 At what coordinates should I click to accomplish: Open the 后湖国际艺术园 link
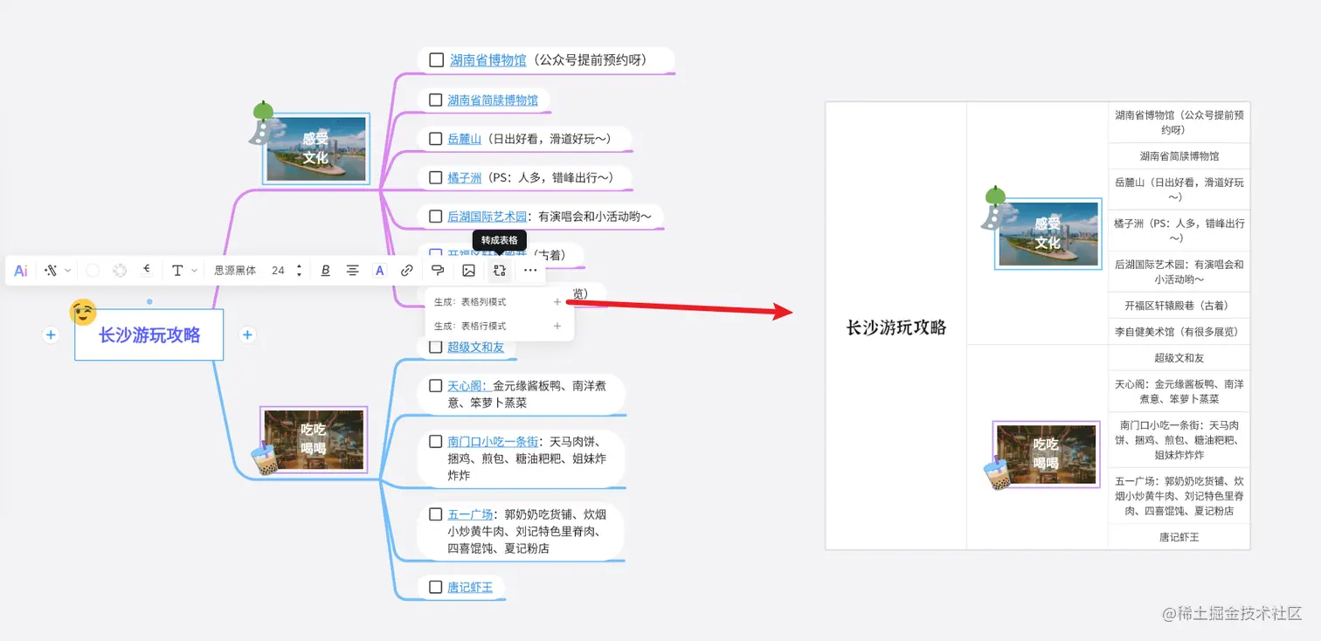488,216
